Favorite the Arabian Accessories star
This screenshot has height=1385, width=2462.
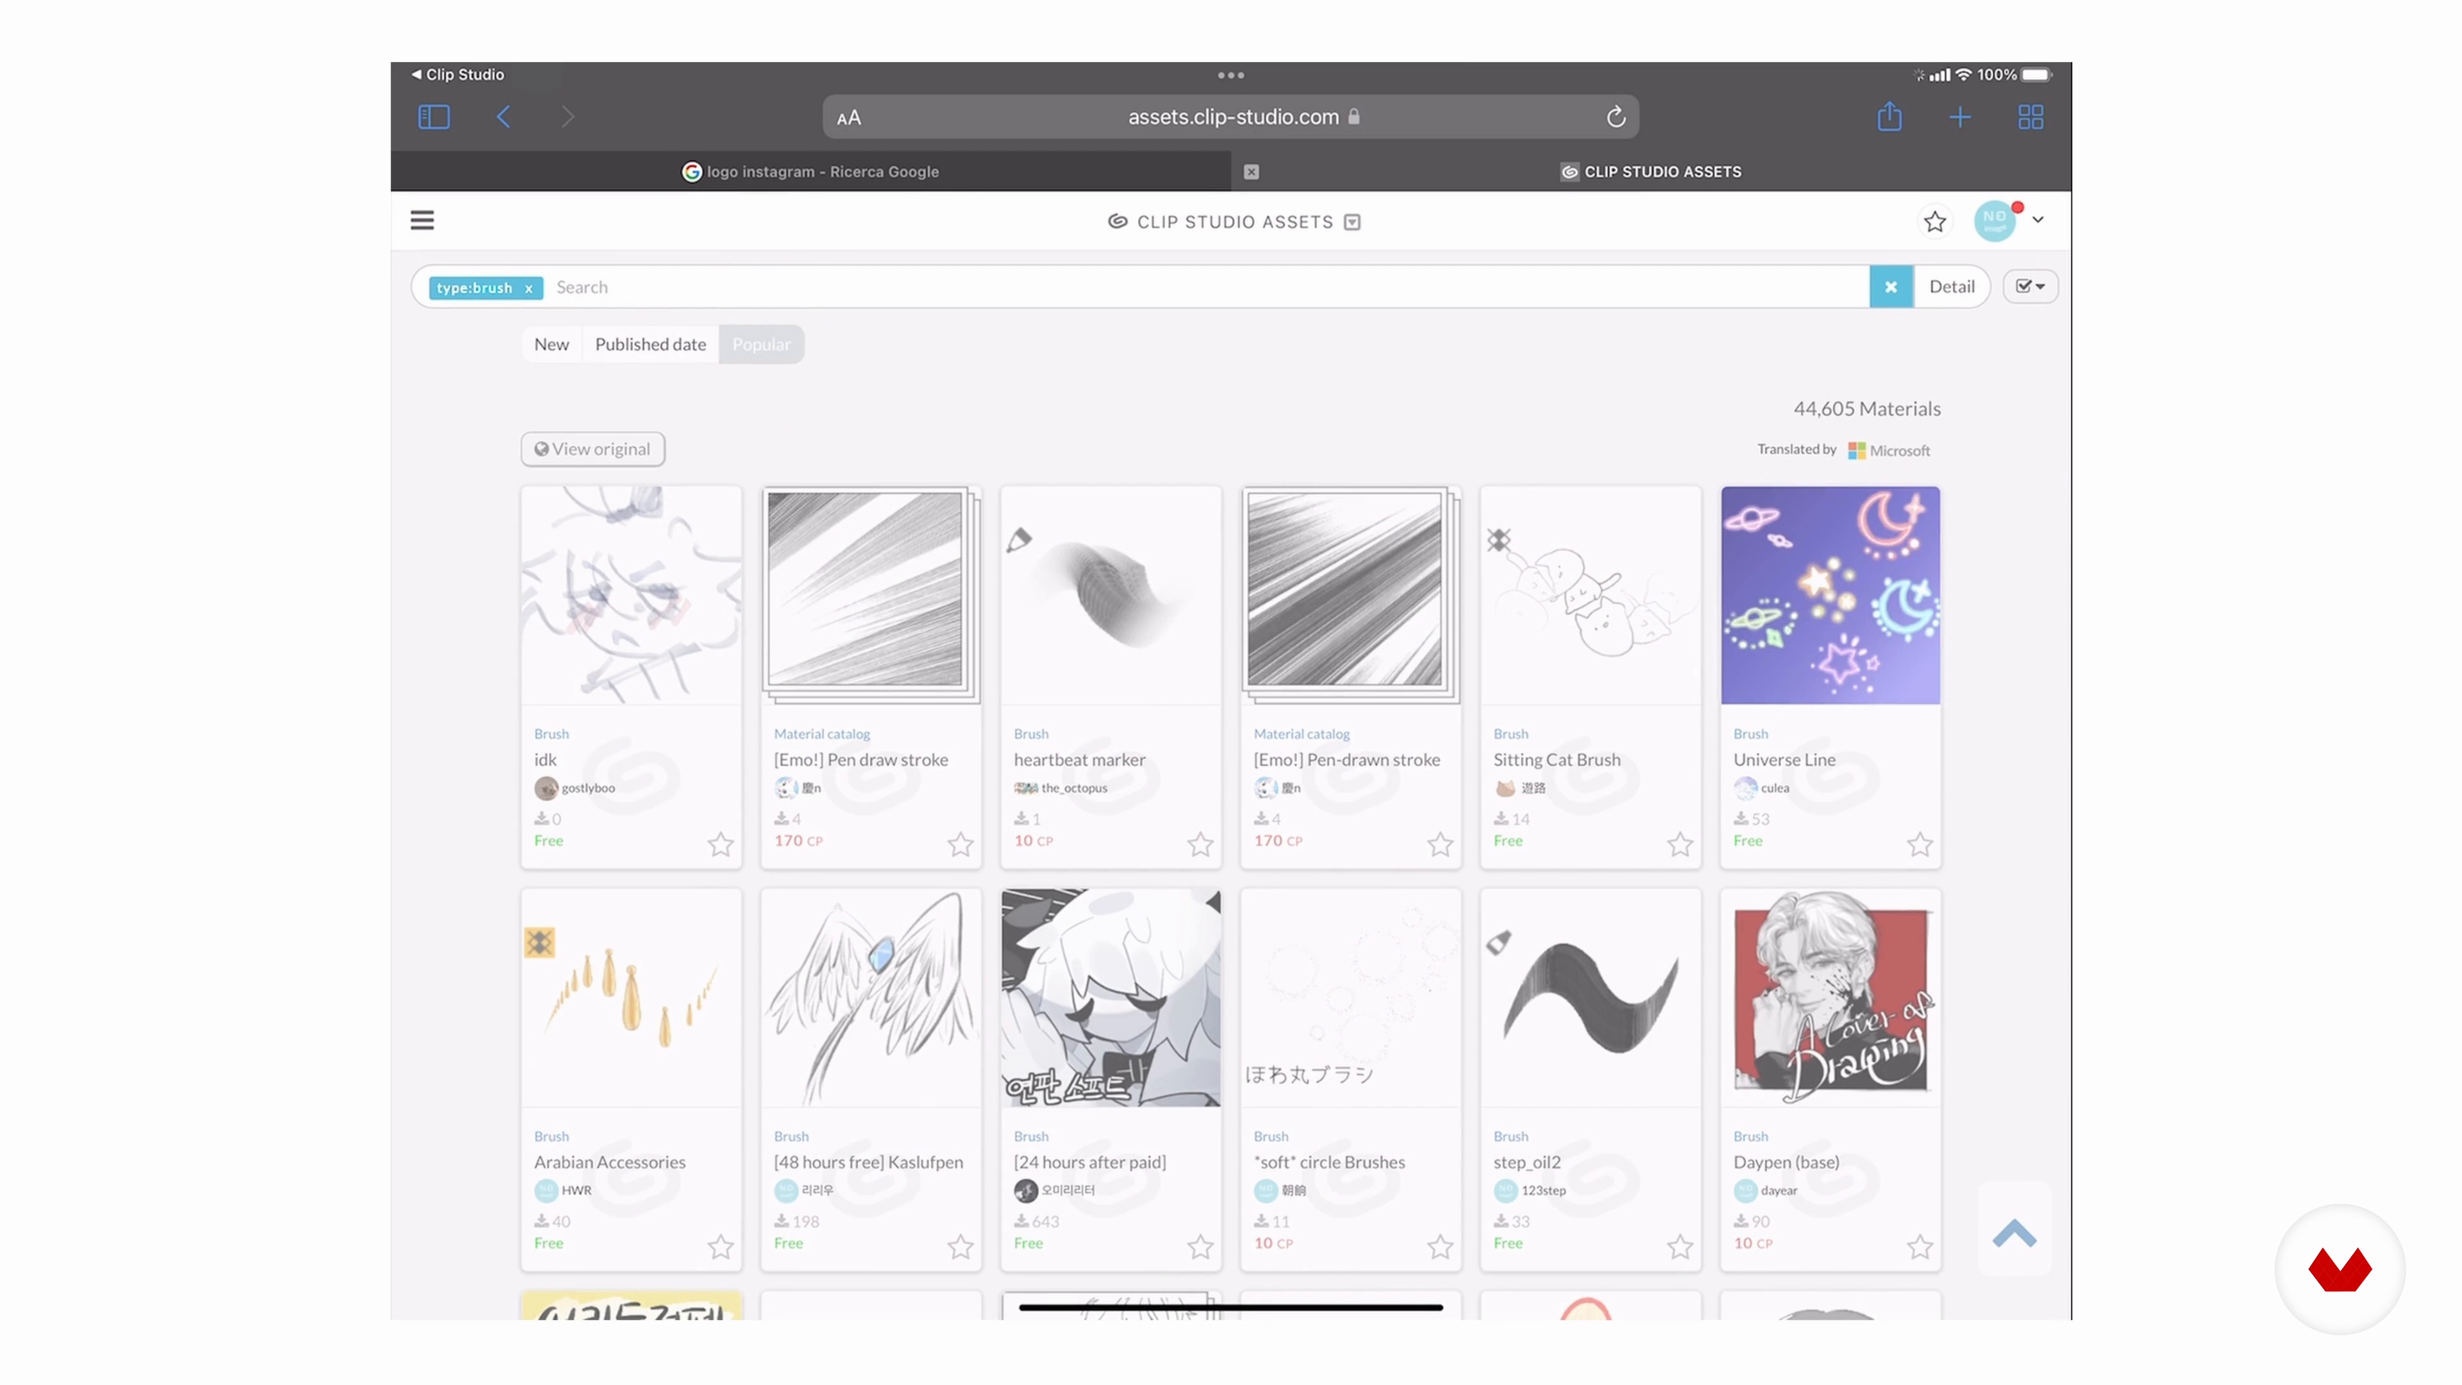pyautogui.click(x=721, y=1246)
